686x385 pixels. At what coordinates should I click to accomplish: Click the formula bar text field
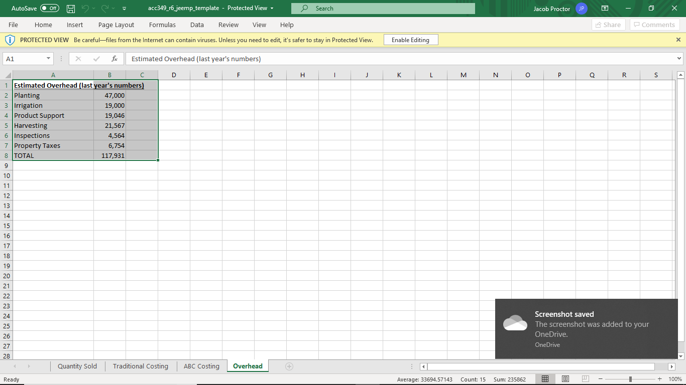pos(400,59)
